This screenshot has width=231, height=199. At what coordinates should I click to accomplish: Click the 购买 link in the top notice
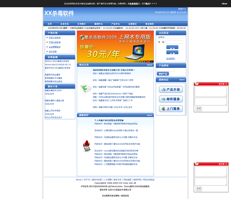(x=147, y=4)
